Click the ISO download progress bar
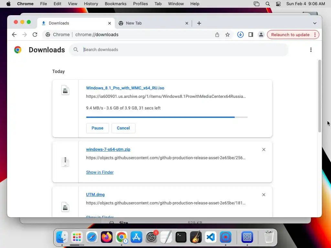The image size is (331, 248). (167, 117)
